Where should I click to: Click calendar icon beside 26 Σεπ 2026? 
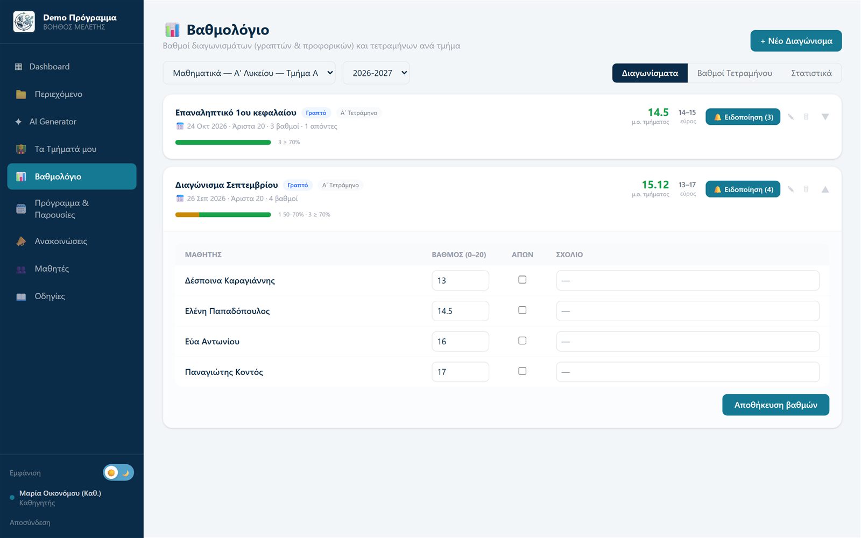180,198
